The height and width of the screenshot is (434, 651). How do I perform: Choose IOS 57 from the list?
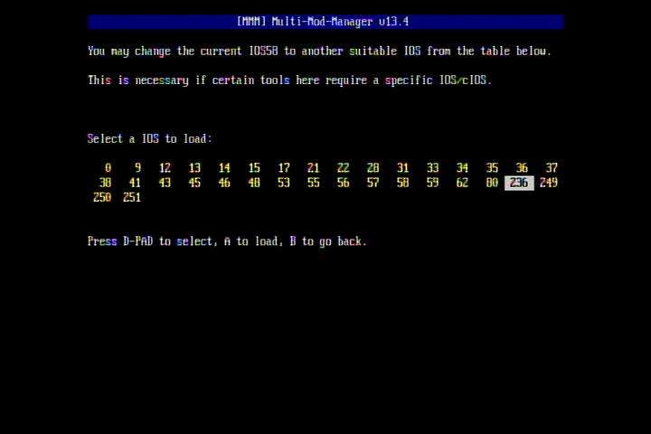(373, 183)
